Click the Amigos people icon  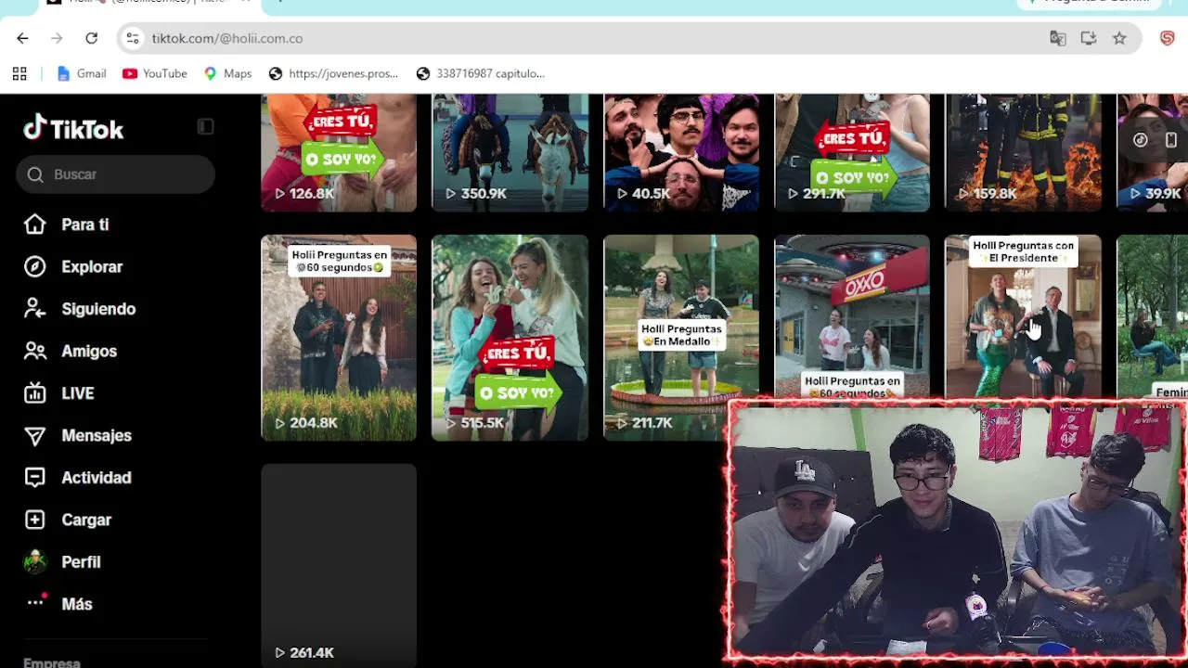click(x=34, y=351)
